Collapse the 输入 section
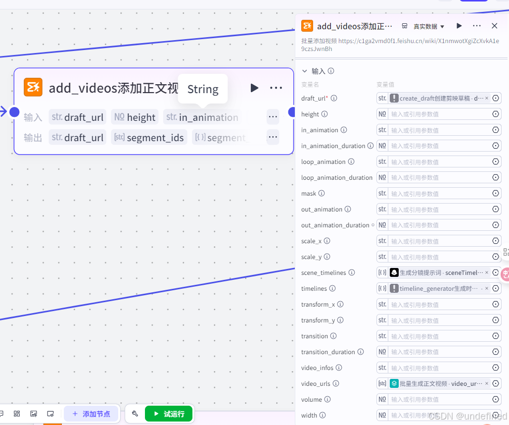 coord(305,71)
